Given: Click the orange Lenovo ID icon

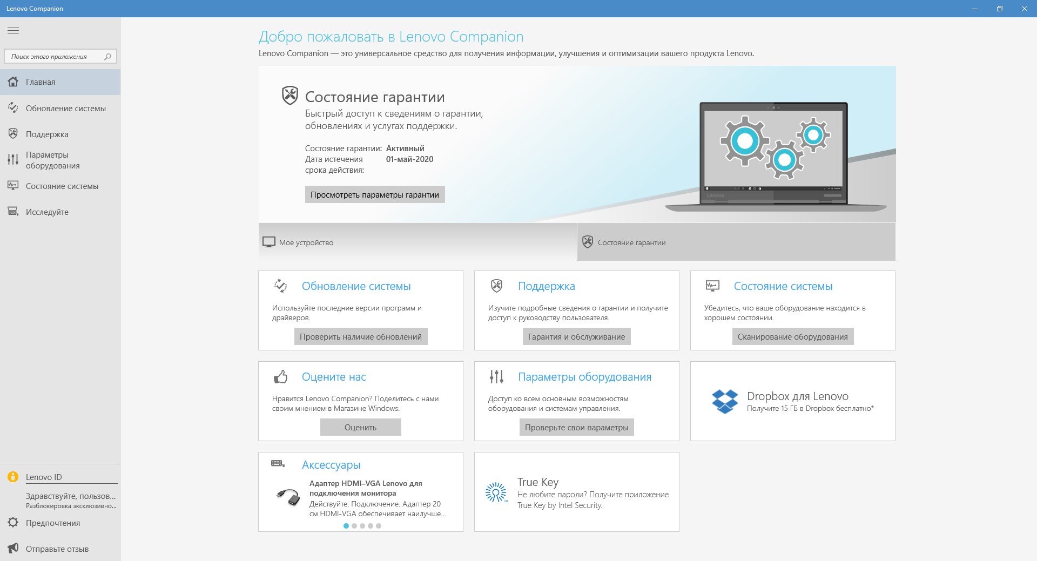Looking at the screenshot, I should 13,477.
